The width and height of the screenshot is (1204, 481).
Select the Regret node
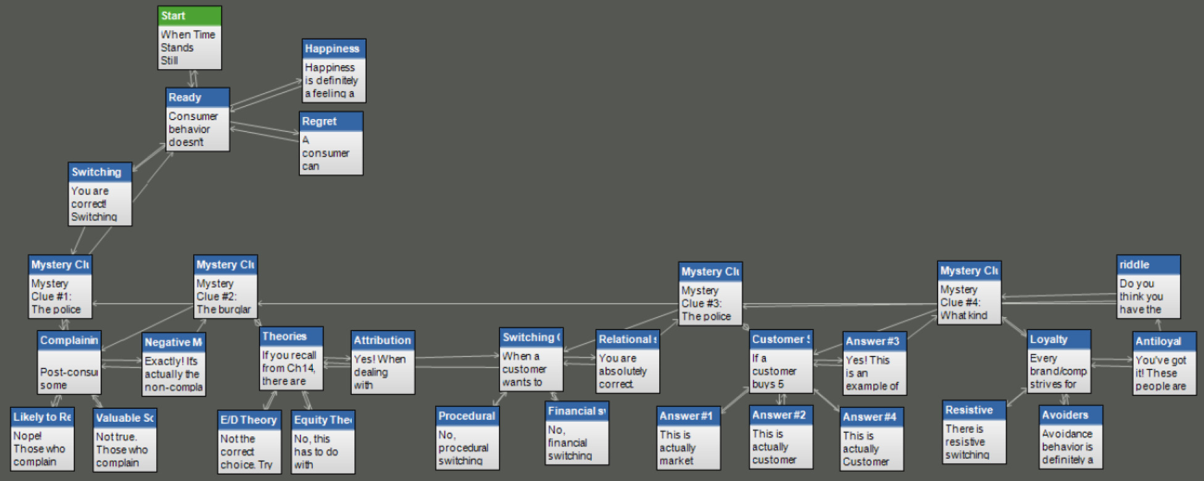pyautogui.click(x=331, y=143)
